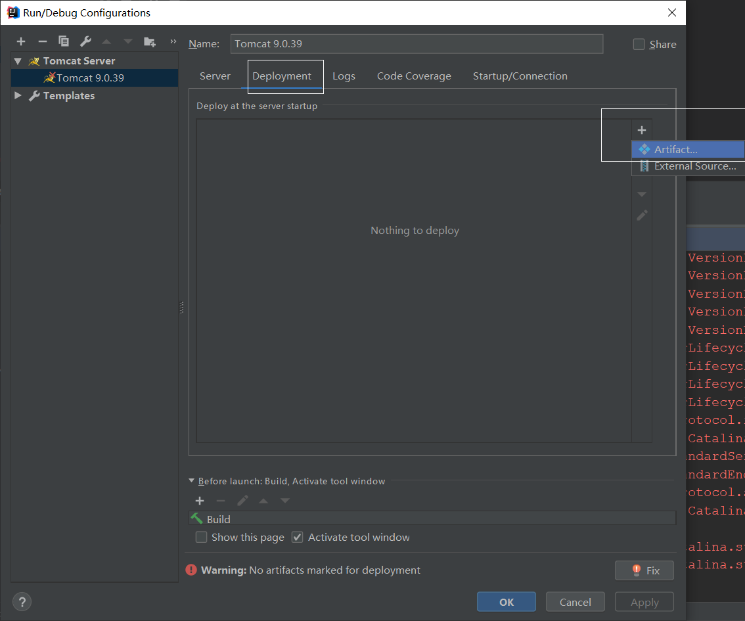Open the Code Coverage tab
The height and width of the screenshot is (621, 745).
pos(414,76)
